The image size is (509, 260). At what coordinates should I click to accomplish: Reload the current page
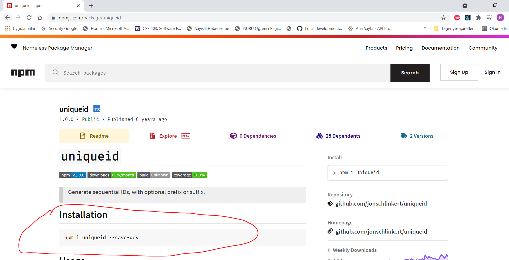point(29,18)
